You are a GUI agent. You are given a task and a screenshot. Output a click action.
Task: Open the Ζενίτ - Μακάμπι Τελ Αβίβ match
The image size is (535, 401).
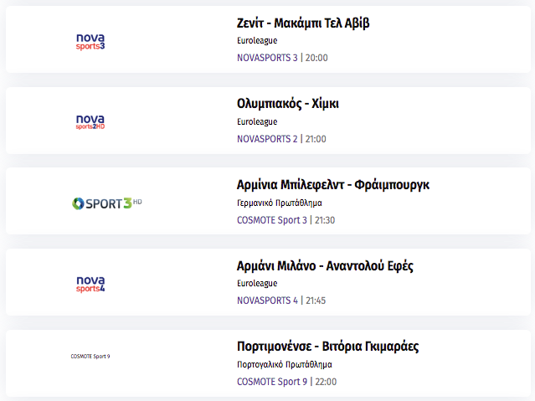[x=303, y=23]
